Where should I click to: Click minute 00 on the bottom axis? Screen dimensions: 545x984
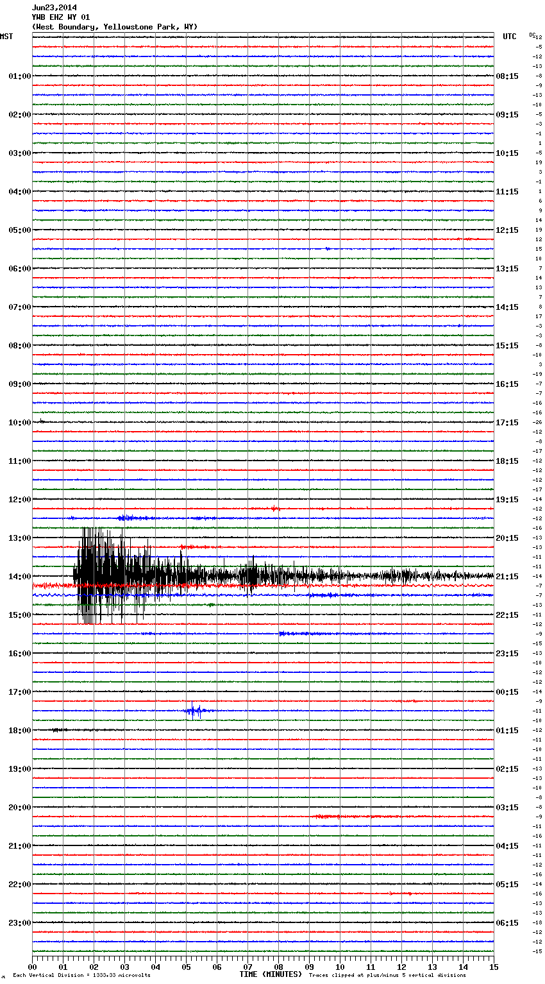click(33, 967)
